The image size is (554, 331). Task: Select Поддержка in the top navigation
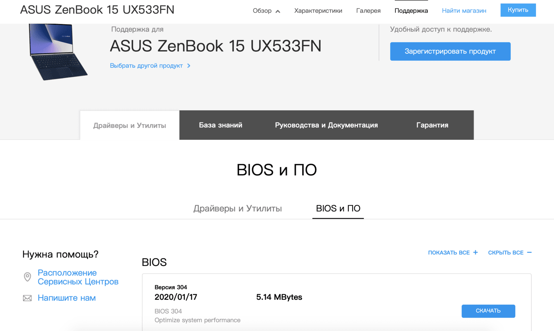pos(411,11)
